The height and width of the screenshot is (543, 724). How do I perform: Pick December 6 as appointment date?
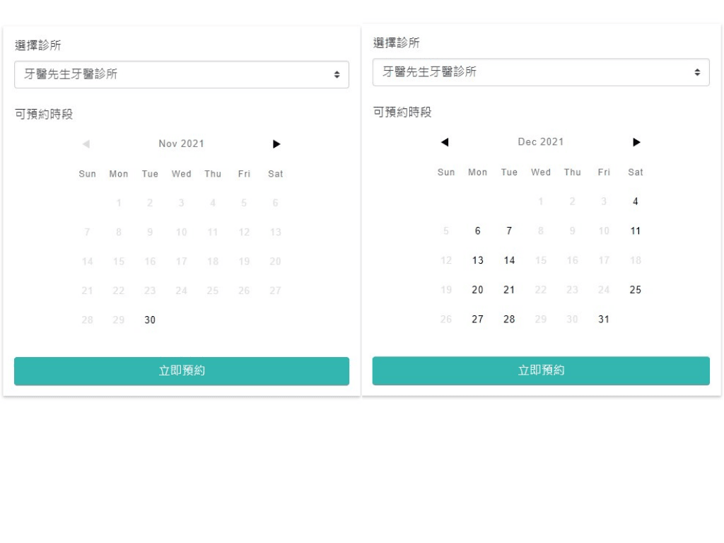478,231
